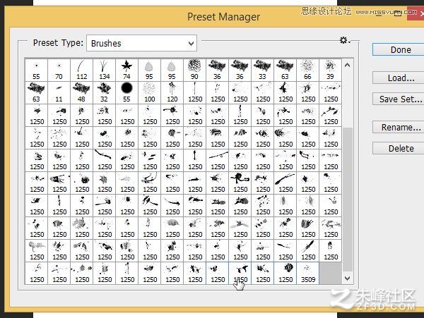The image size is (424, 318).
Task: Click the brush list scroll up arrow
Action: [x=348, y=66]
